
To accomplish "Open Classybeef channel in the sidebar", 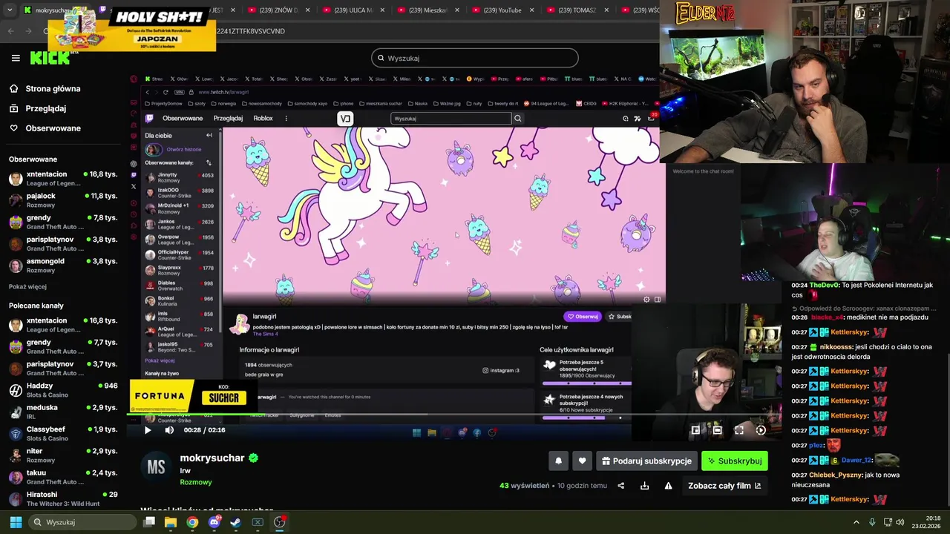I will tap(62, 433).
